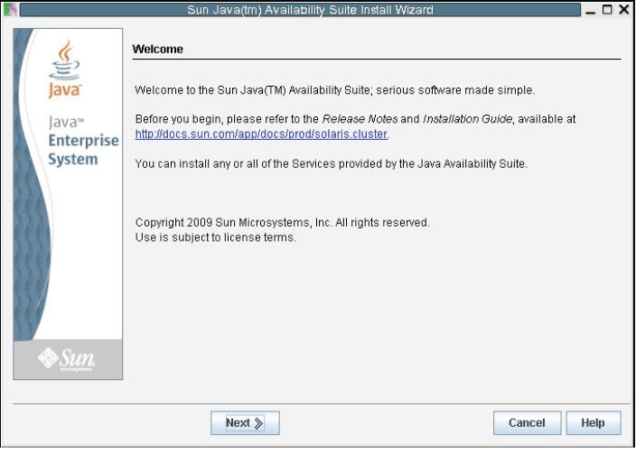636x453 pixels.
Task: Click the italic 'Release Notes' text
Action: (x=360, y=119)
